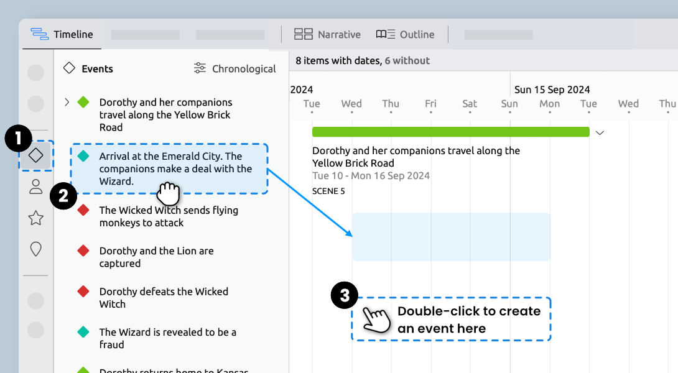This screenshot has width=678, height=373.
Task: Select 'The Wizard is revealed to be a fraud'
Action: click(x=168, y=338)
